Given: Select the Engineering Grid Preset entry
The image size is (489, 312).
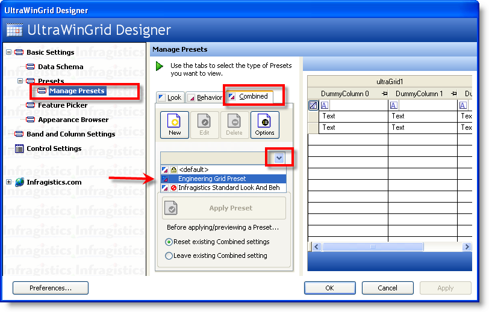Looking at the screenshot, I should tap(223, 179).
